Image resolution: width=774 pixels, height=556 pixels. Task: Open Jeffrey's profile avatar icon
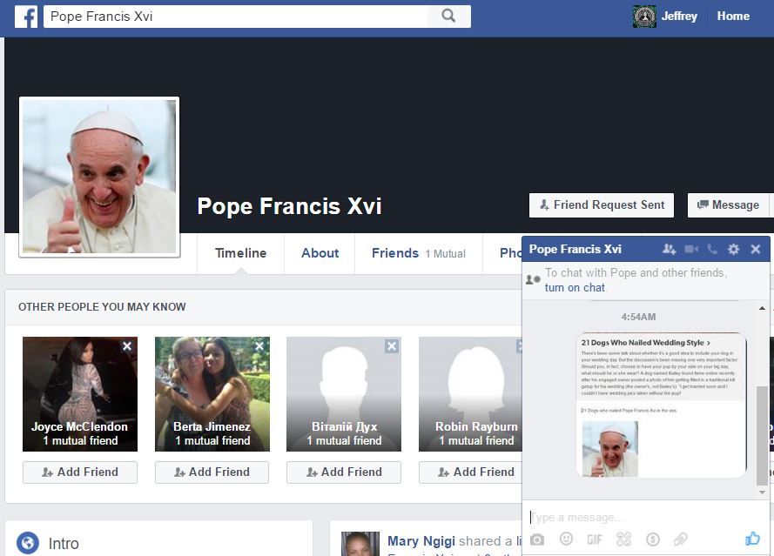(x=644, y=17)
